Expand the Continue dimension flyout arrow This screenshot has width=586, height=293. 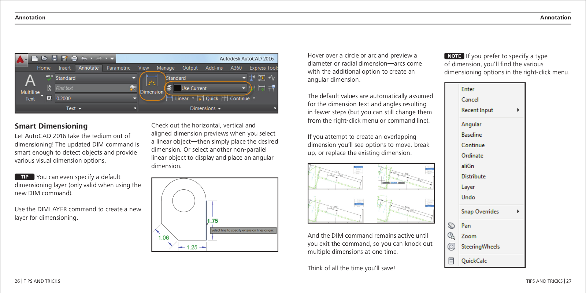click(254, 98)
